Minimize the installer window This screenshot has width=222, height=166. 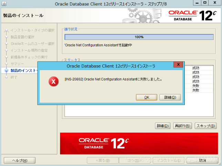pos(197,3)
